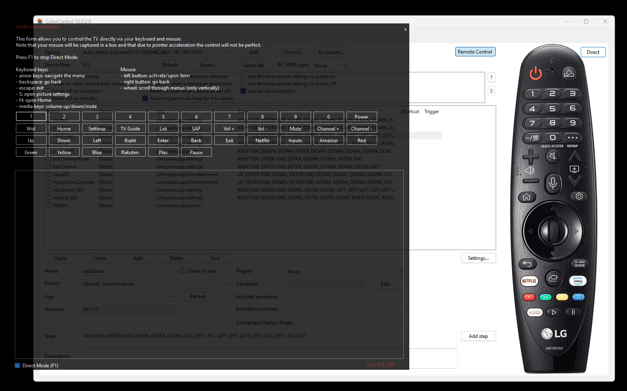Click the volume plus icon on the remote
Viewport: 627px width, 391px height.
(x=530, y=157)
